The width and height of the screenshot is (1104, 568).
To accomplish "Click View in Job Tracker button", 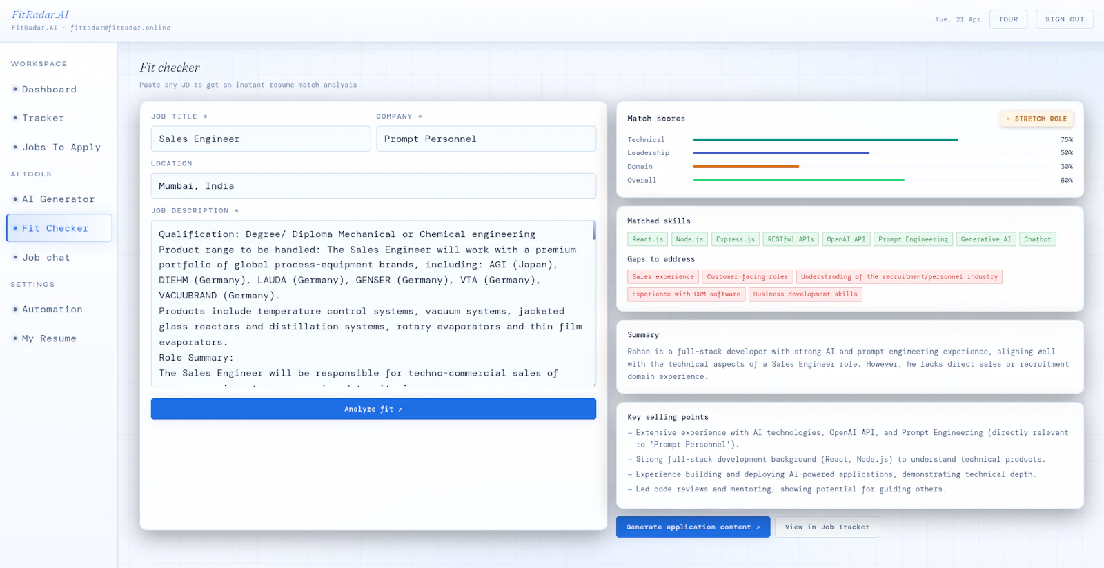I will pyautogui.click(x=827, y=527).
